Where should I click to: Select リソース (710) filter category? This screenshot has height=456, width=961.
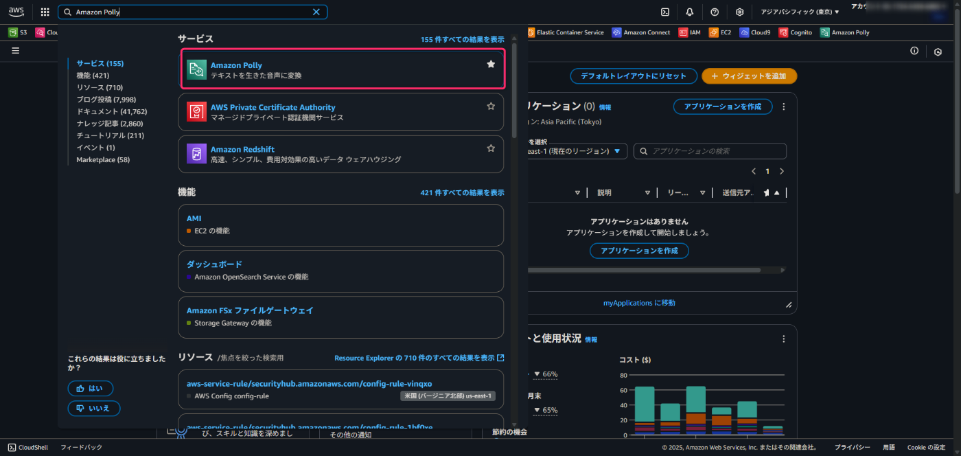click(100, 87)
